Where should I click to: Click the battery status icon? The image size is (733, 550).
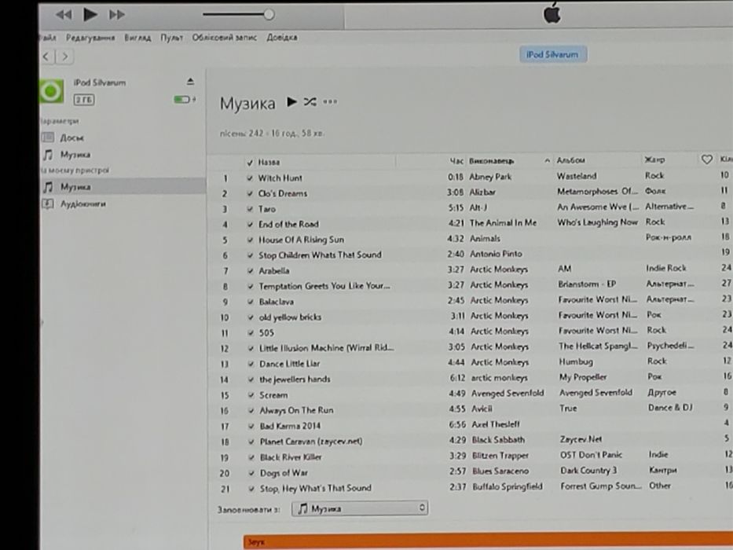(184, 99)
